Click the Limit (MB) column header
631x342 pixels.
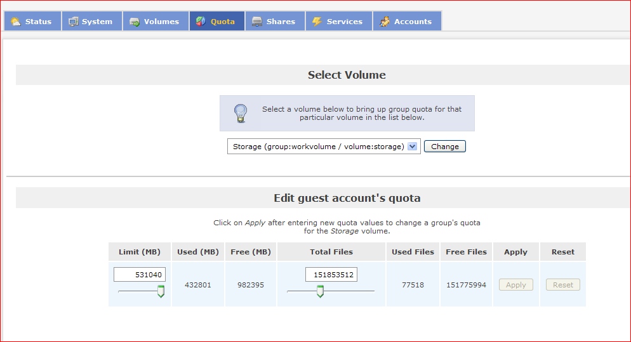click(140, 252)
